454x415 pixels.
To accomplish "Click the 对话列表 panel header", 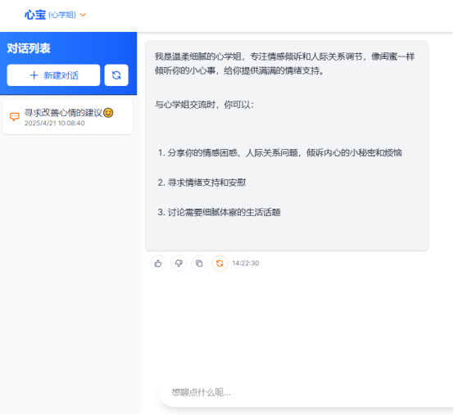I will pyautogui.click(x=29, y=48).
